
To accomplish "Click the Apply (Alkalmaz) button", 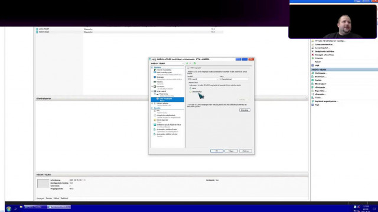I will click(246, 151).
